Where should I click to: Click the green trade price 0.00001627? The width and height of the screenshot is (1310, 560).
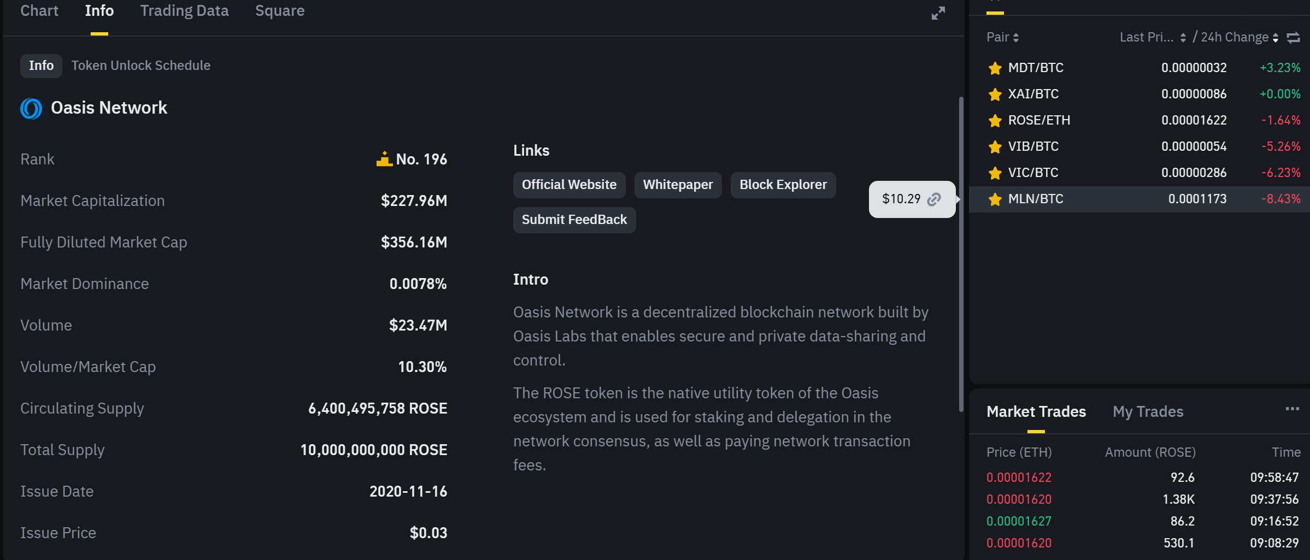(x=1019, y=521)
